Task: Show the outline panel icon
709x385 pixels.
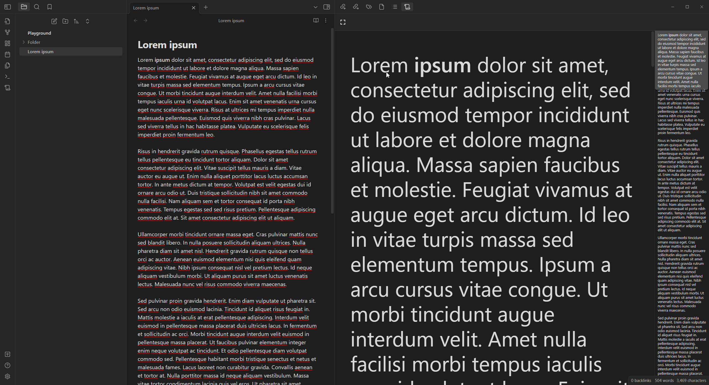Action: point(395,7)
